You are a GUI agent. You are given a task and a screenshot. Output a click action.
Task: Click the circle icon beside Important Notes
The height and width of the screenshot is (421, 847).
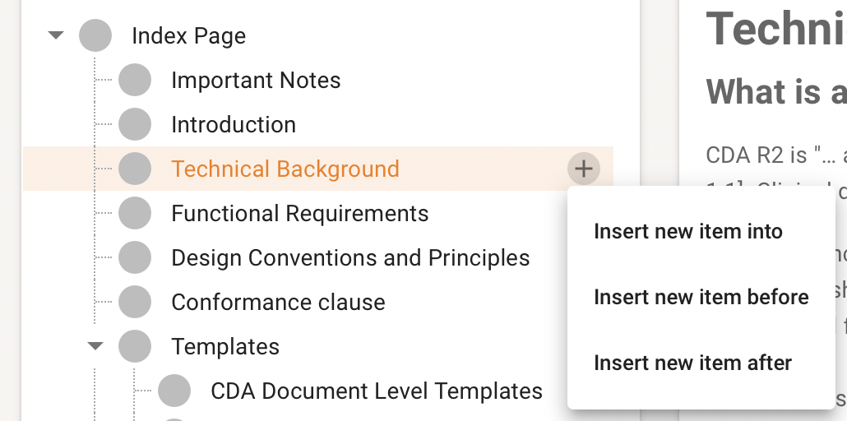135,81
